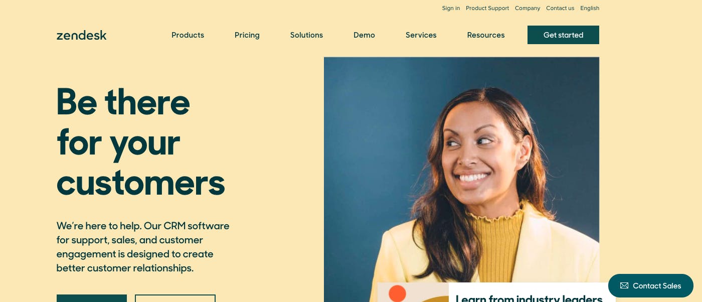Click the envelope icon in Contact Sales

[624, 285]
